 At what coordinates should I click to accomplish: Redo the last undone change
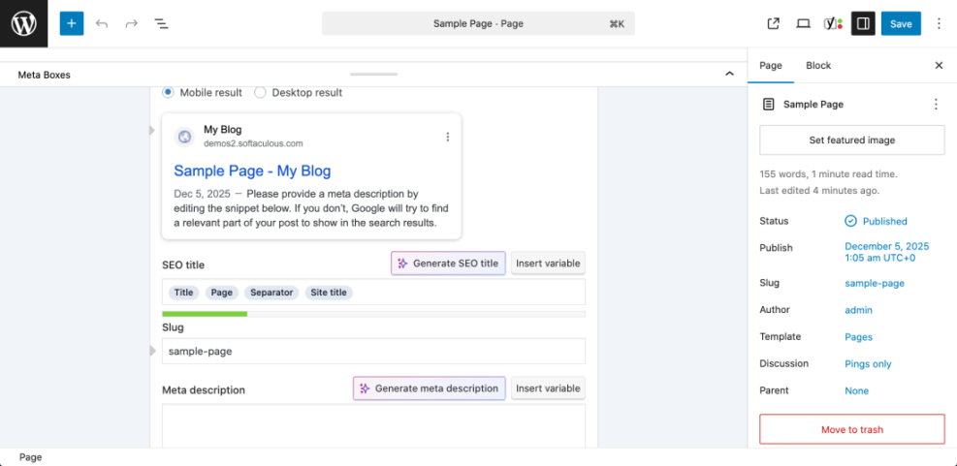click(131, 24)
